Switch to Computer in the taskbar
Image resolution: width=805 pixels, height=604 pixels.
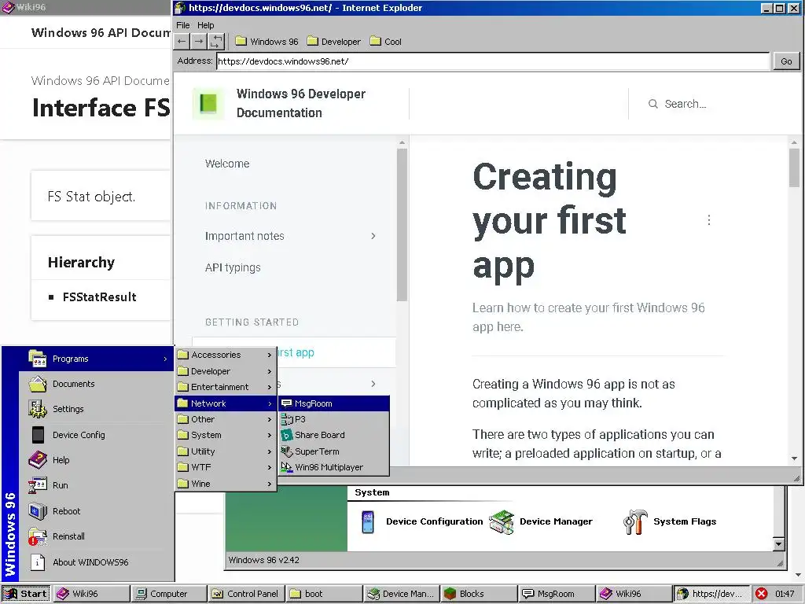point(168,594)
